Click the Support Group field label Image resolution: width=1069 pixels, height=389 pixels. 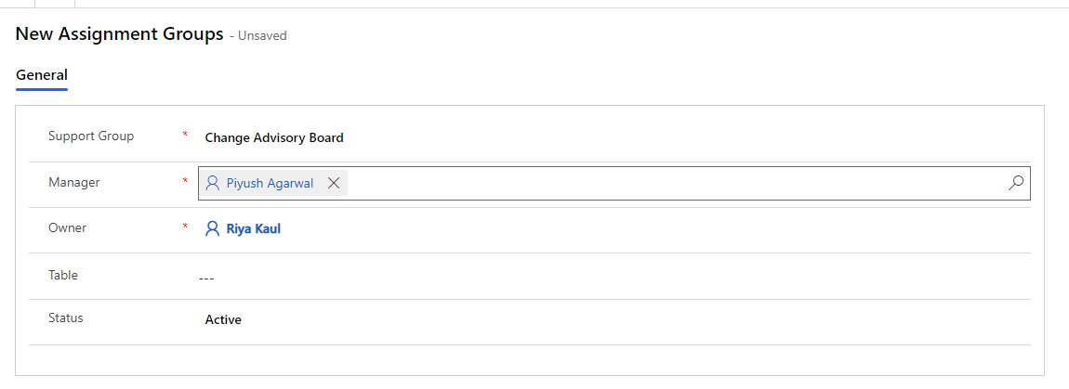91,136
